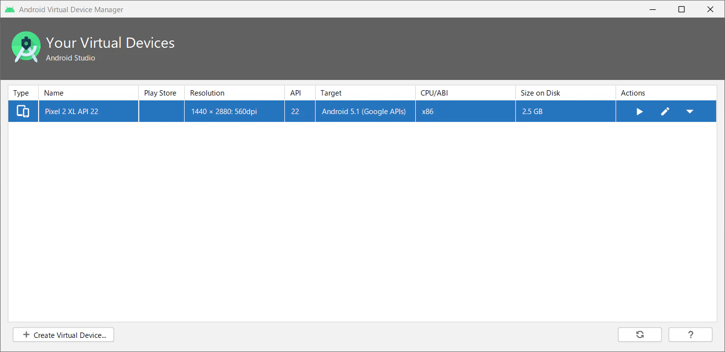Viewport: 725px width, 352px height.
Task: Minimize the Android Virtual Device Manager window
Action: 653,9
